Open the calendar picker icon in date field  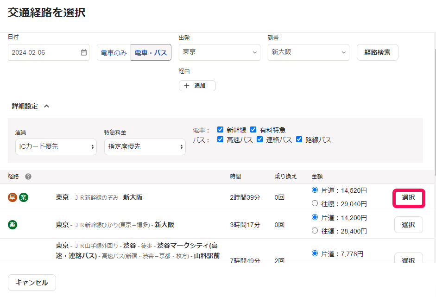click(x=84, y=52)
